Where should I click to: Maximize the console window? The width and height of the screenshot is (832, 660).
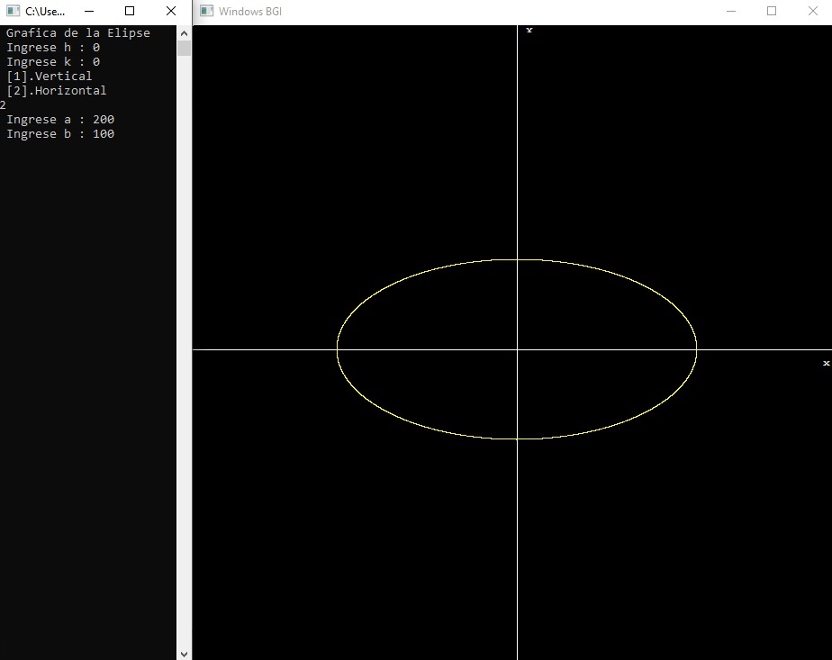[x=130, y=11]
